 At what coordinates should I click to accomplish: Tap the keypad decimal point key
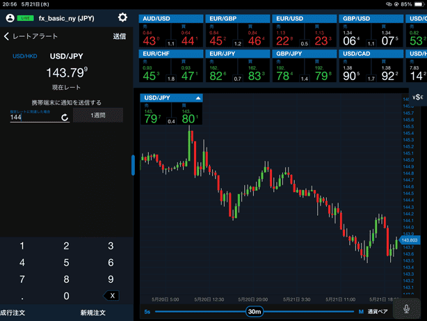pos(22,297)
